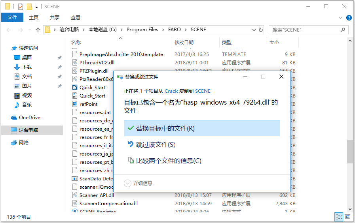Viewport: 355px width, 223px height.
Task: Sort by 名称 column header
Action: point(76,42)
